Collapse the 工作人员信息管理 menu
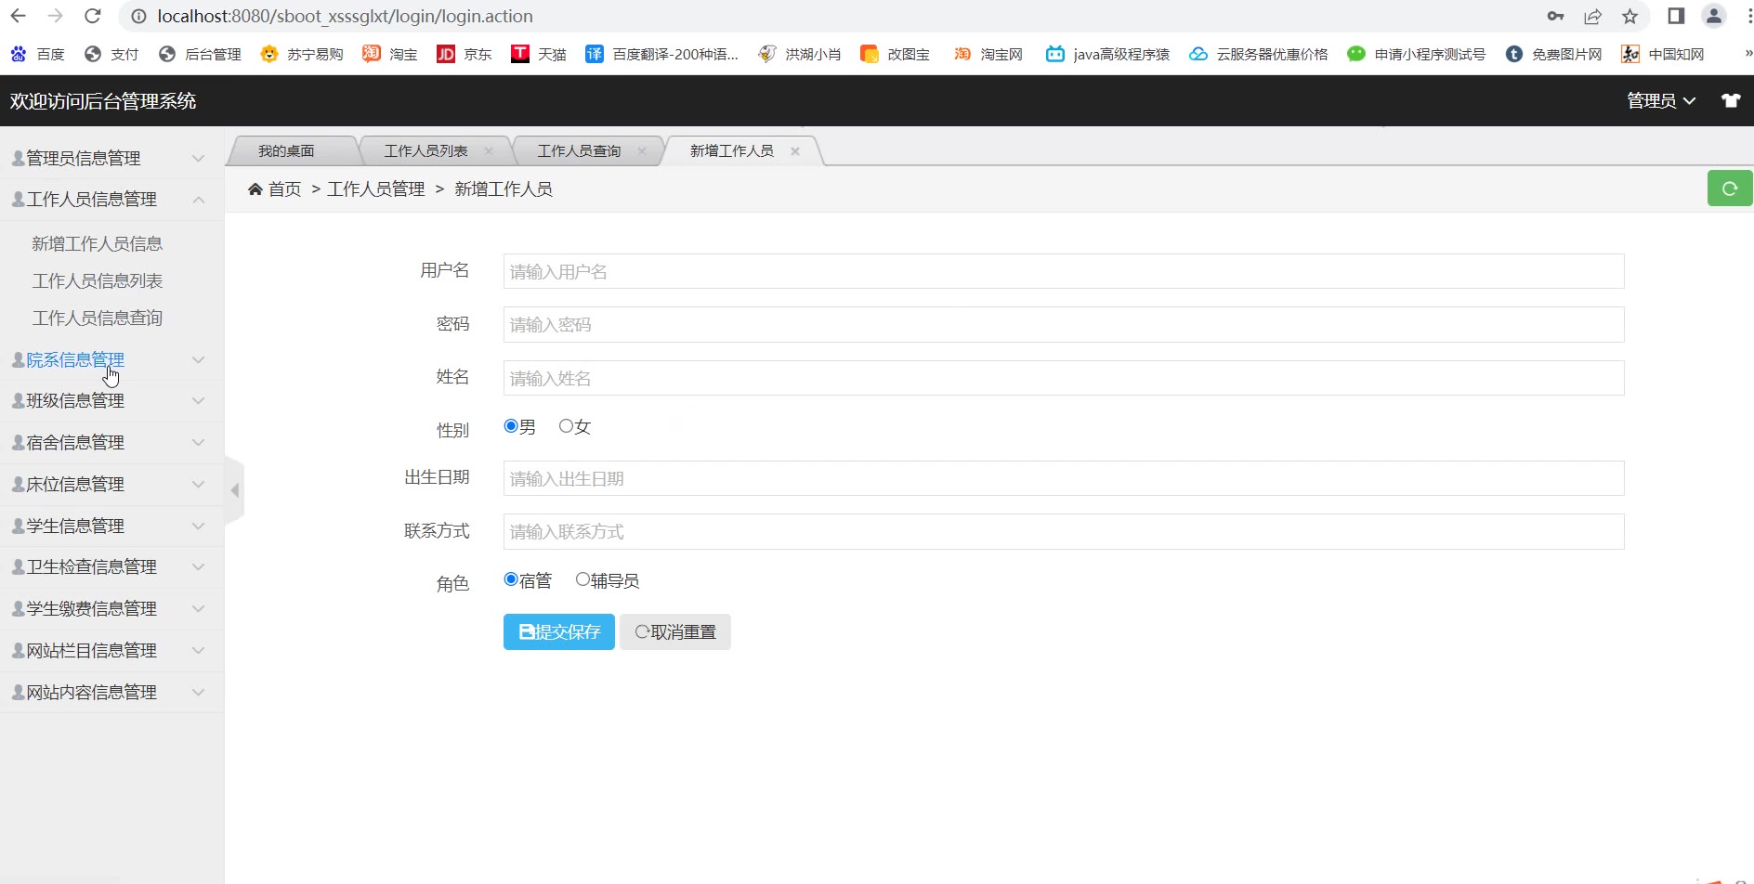 click(x=111, y=200)
